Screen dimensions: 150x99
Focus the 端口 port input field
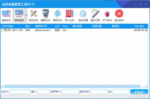[44, 92]
